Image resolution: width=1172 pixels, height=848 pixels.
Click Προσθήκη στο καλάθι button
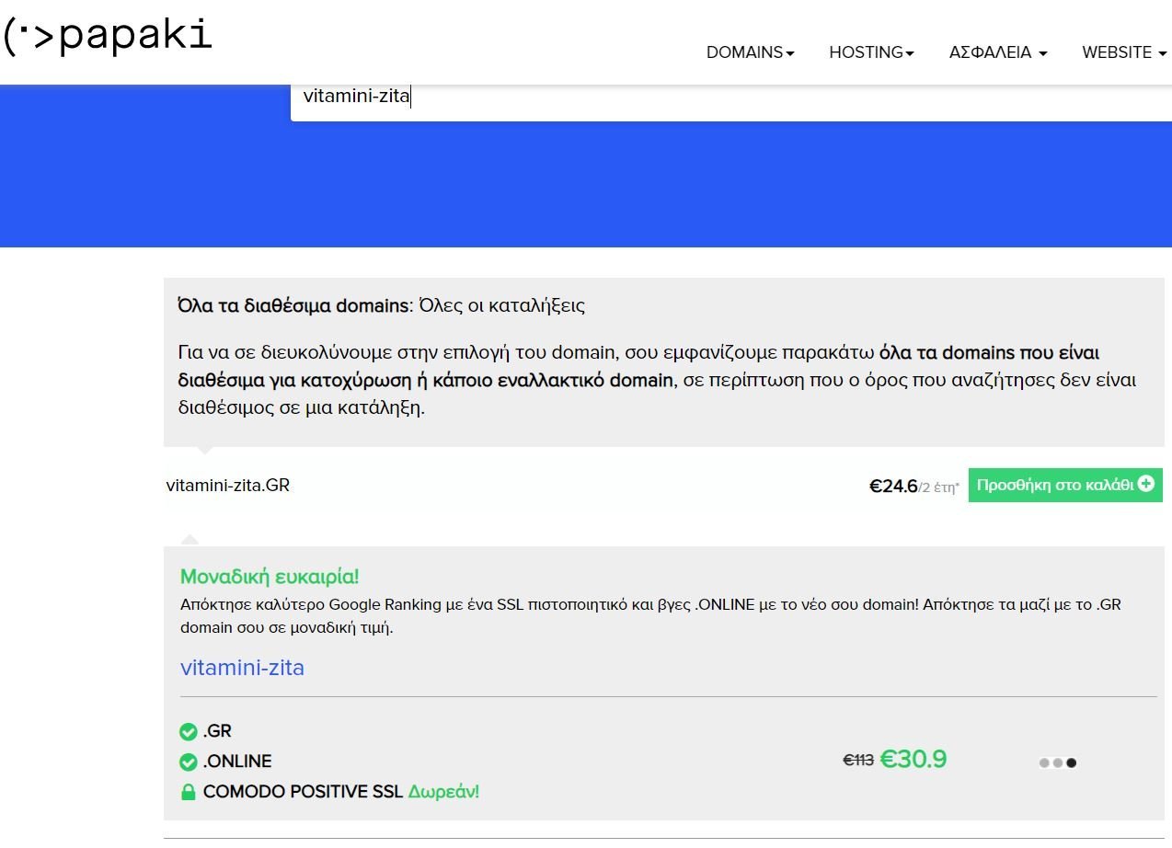coord(1065,485)
